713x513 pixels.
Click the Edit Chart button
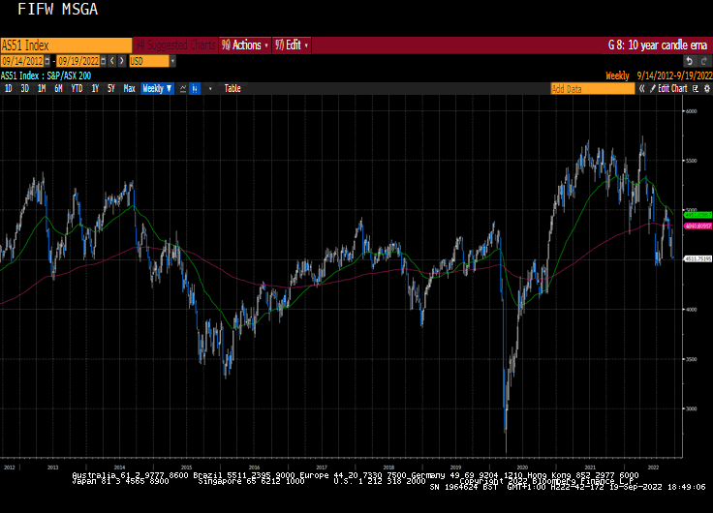668,89
